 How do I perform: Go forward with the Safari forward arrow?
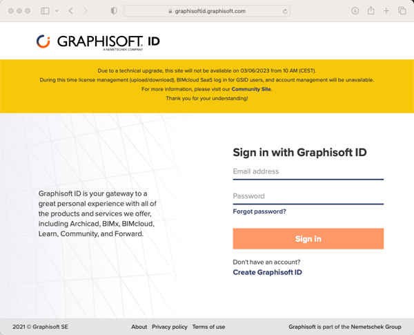pos(86,11)
